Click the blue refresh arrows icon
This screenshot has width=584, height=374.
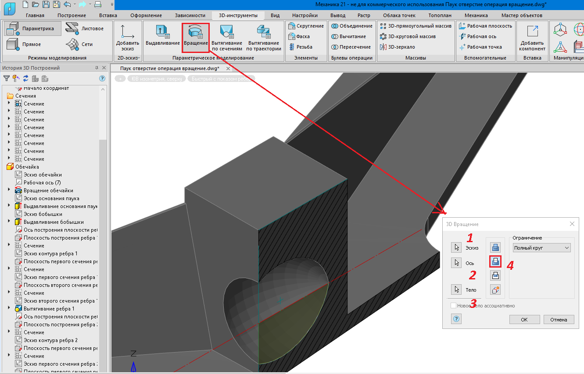coord(25,78)
